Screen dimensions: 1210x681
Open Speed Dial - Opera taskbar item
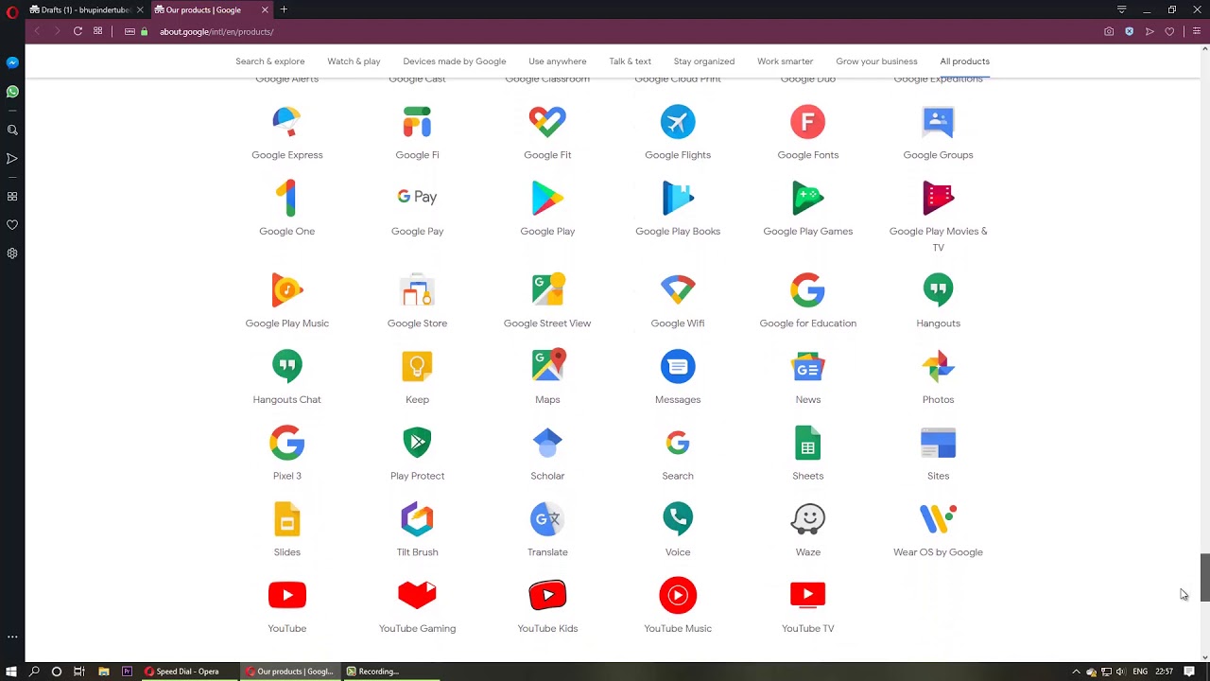point(186,672)
